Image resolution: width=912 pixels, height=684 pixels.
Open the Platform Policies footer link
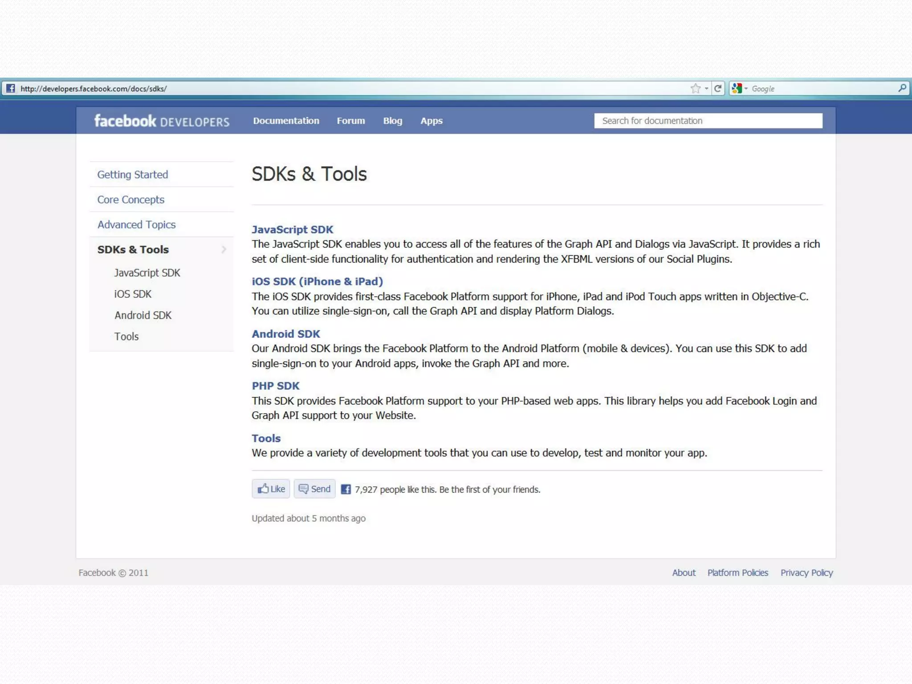[x=737, y=573]
